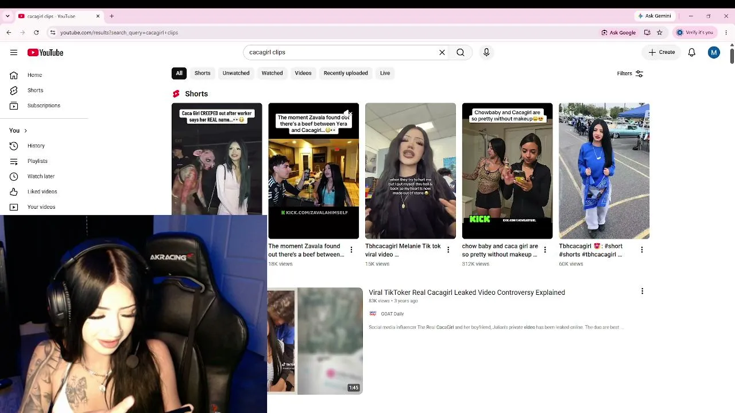735x413 pixels.
Task: Clear the search box with the X
Action: click(442, 52)
